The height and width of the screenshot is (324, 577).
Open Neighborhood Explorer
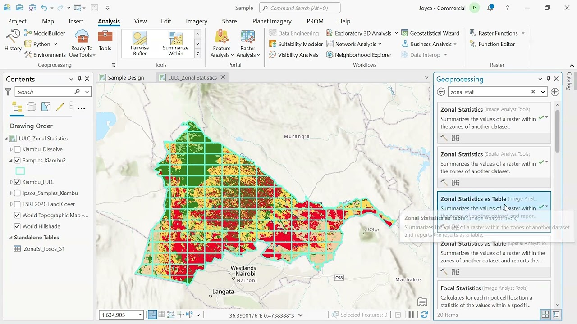pyautogui.click(x=358, y=55)
